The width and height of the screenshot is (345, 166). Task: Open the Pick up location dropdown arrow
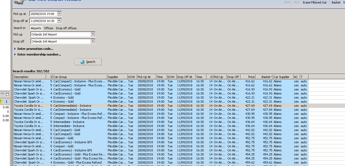[93, 34]
